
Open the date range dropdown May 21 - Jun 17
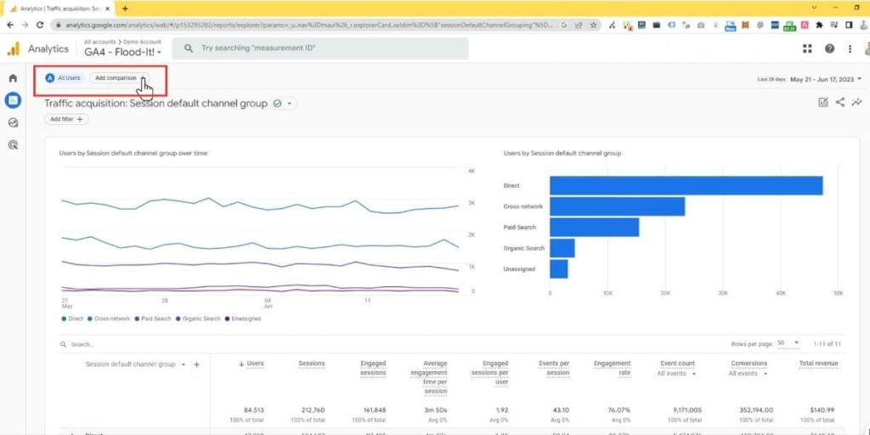[825, 79]
